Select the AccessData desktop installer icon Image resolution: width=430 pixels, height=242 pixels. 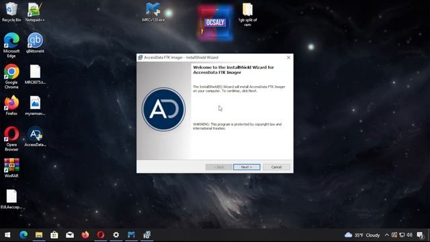35,136
